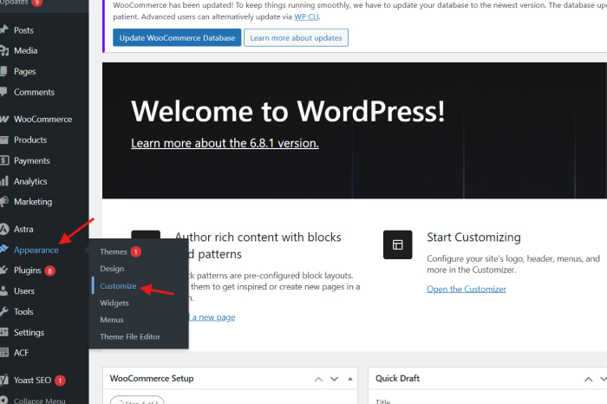Viewport: 607px width, 404px height.
Task: Click Update WooCommerce Database button
Action: [177, 37]
